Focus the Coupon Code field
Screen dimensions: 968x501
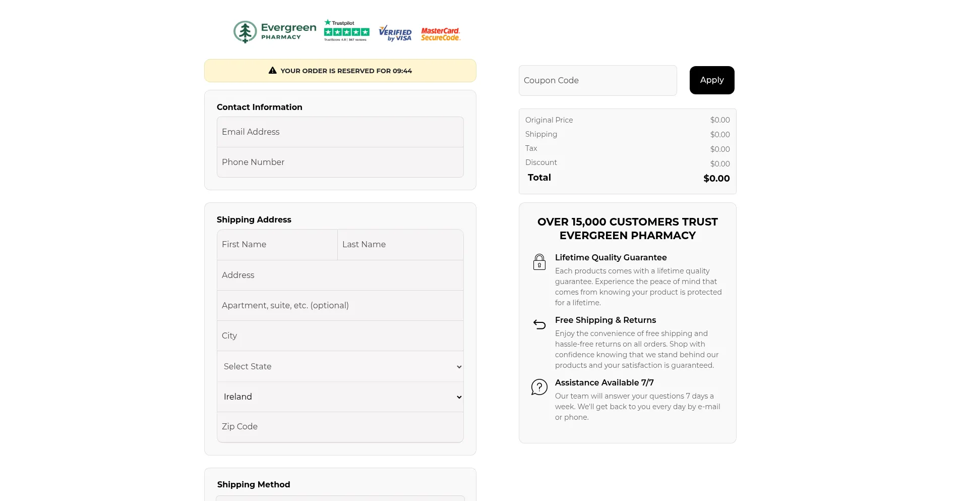tap(597, 80)
